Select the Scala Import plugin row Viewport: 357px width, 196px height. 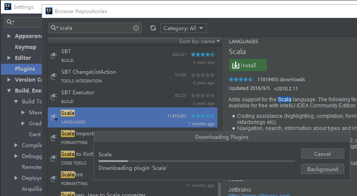point(71,138)
